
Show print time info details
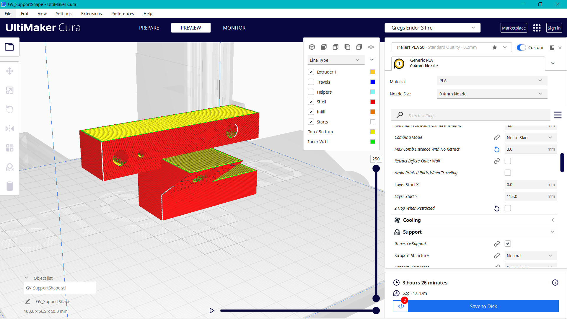point(555,283)
